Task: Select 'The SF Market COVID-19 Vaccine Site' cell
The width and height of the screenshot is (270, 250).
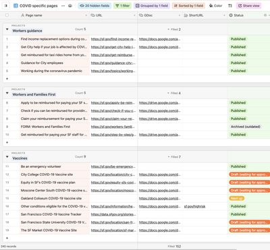Action: click(54, 230)
